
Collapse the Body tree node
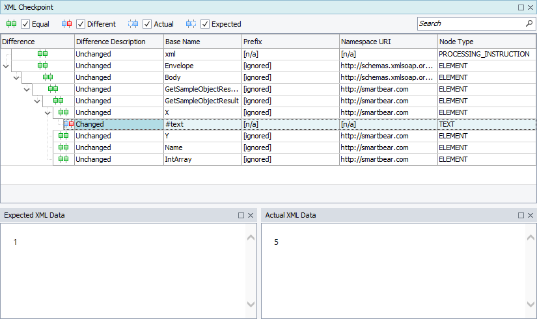pos(17,78)
